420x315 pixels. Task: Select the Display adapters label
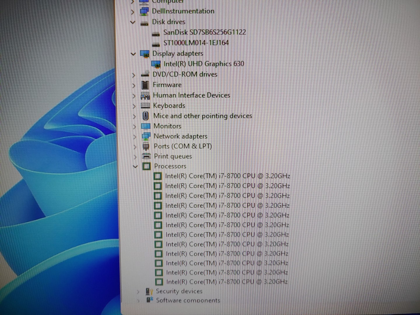(x=178, y=53)
